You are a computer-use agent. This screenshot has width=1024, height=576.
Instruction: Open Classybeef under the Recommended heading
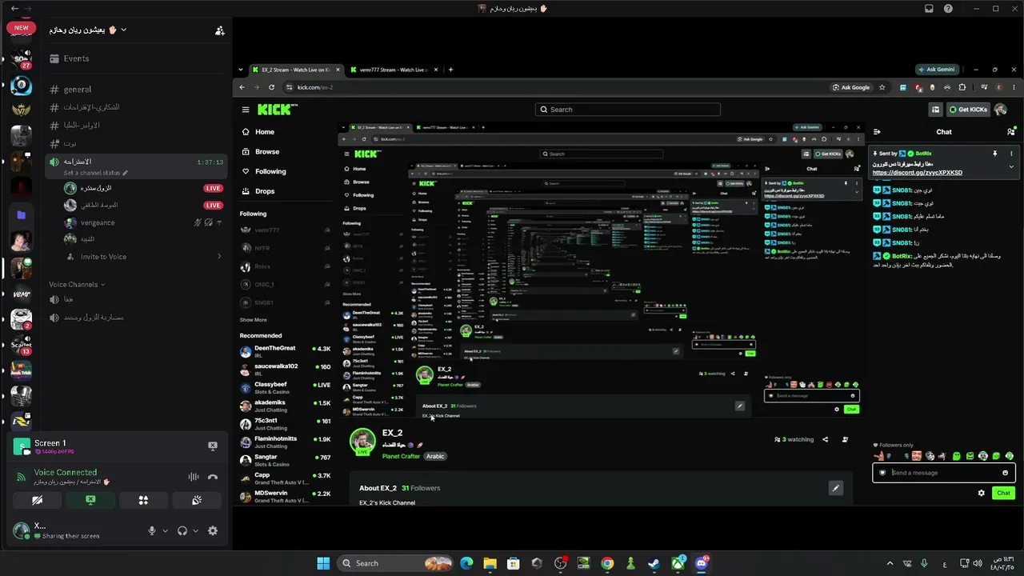286,387
